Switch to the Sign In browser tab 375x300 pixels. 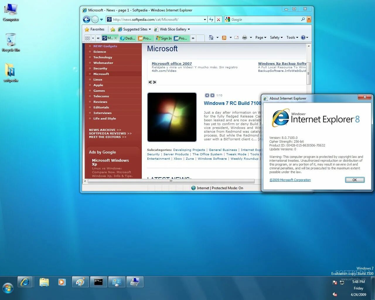click(x=163, y=38)
